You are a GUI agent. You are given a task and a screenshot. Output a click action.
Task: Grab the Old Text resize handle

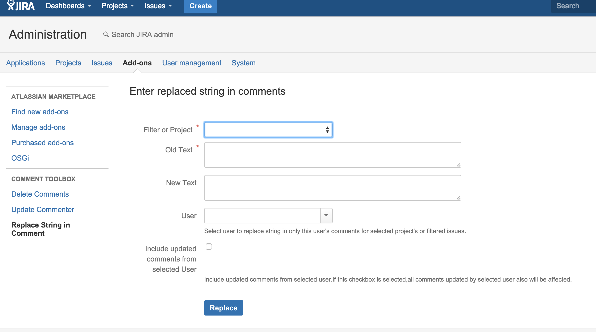tap(458, 165)
